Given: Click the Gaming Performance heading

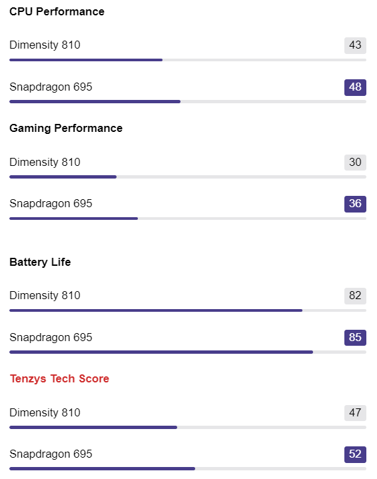Looking at the screenshot, I should tap(66, 129).
